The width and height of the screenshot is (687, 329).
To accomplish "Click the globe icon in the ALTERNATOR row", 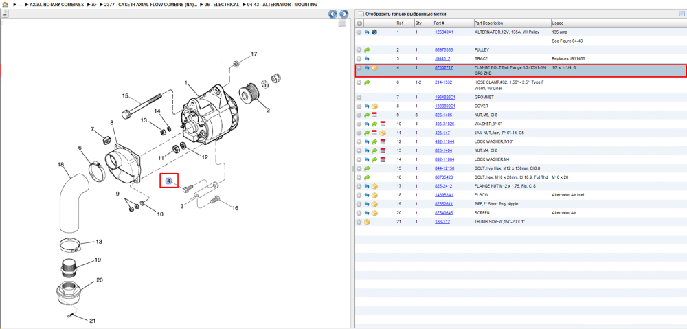I will [374, 32].
